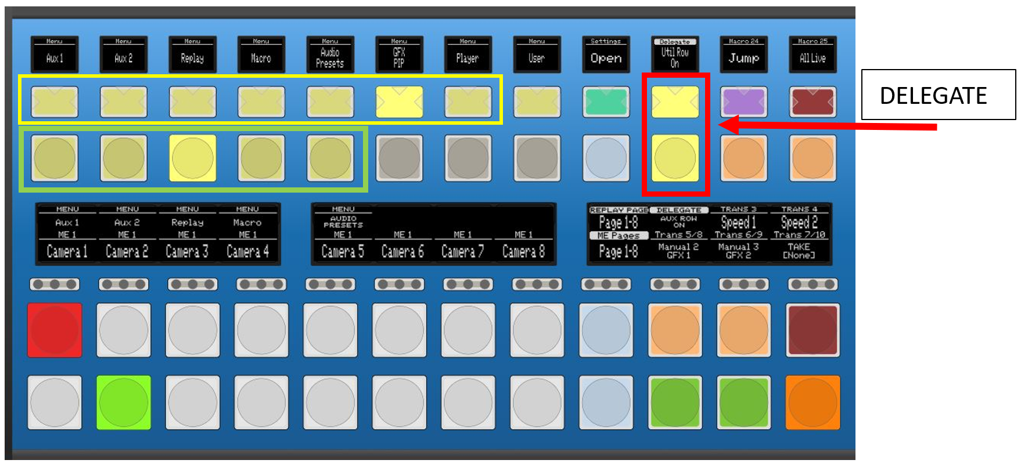Viewport: 1021px width, 467px height.
Task: Tap the three-dot indicator under TAKE column
Action: (813, 284)
